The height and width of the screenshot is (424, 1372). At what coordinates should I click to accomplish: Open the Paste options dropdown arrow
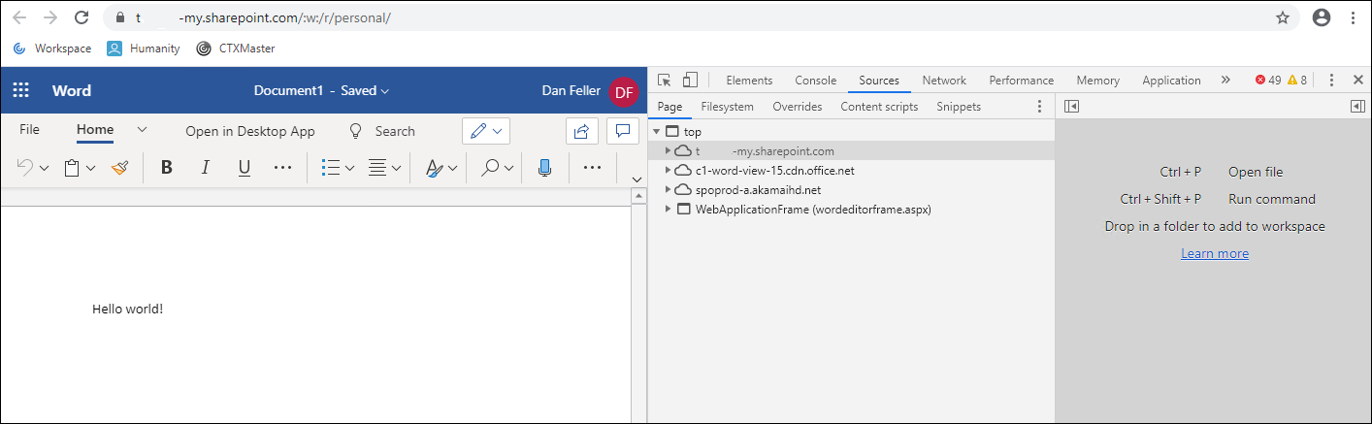[91, 169]
